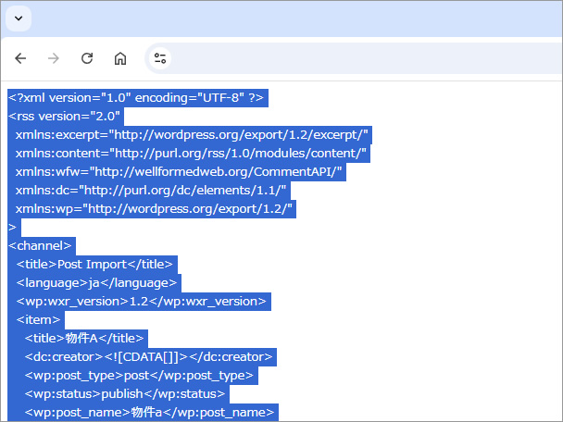
Task: Click the dc:creator CDATA line
Action: (x=148, y=357)
